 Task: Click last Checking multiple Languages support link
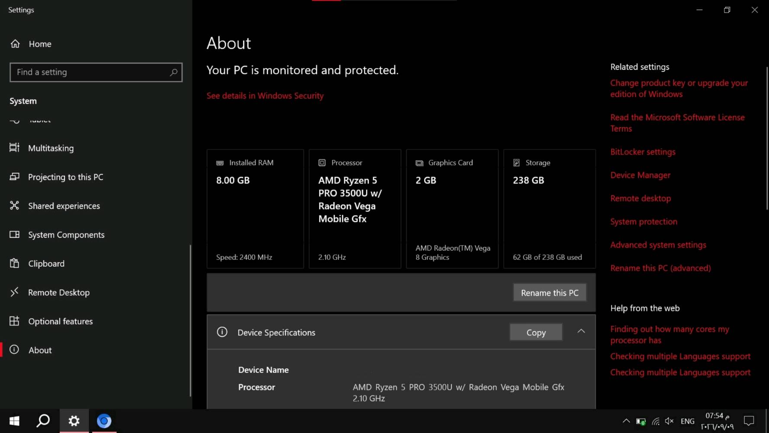pyautogui.click(x=680, y=372)
